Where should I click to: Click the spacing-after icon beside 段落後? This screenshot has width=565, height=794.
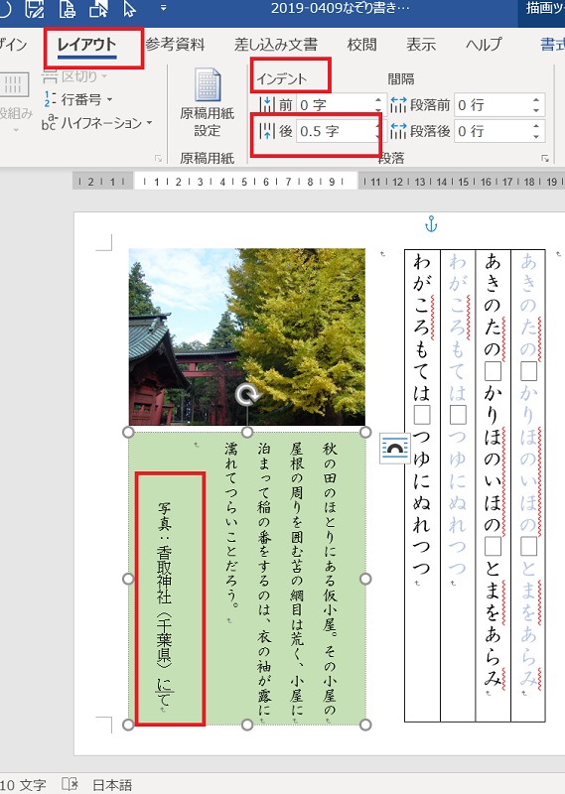pyautogui.click(x=398, y=131)
